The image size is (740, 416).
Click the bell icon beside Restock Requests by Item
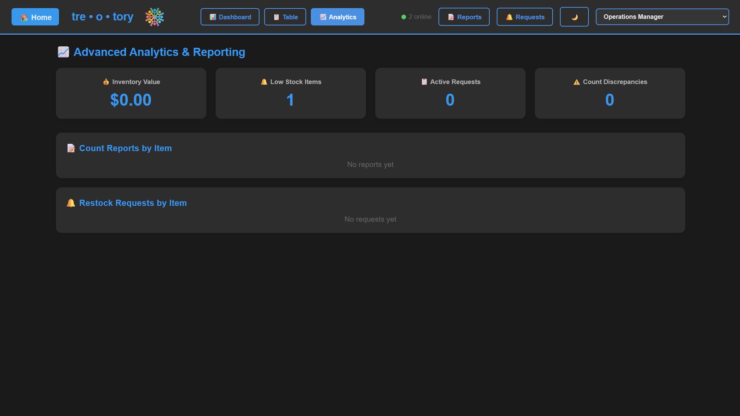[71, 203]
